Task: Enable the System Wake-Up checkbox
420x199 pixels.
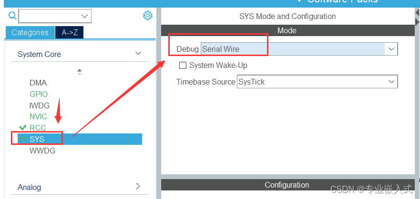Action: [x=183, y=66]
